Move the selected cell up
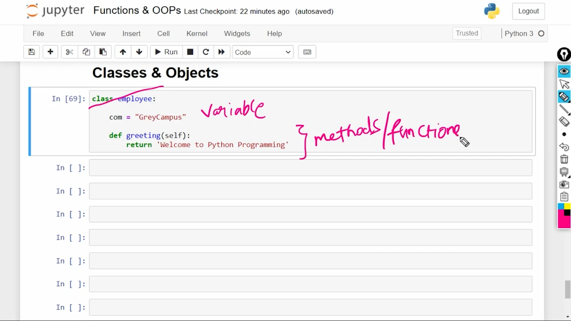 pyautogui.click(x=123, y=52)
